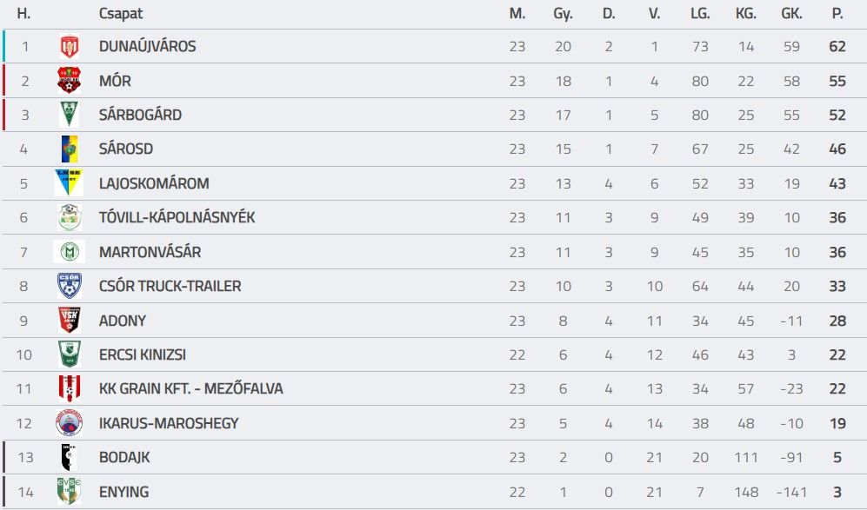Open the Mór team logo
This screenshot has width=867, height=510.
tap(69, 80)
